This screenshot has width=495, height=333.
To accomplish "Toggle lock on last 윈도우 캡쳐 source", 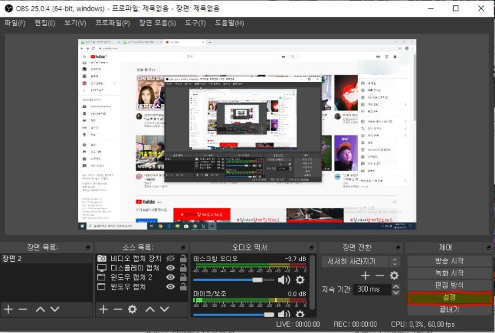I will click(x=183, y=286).
